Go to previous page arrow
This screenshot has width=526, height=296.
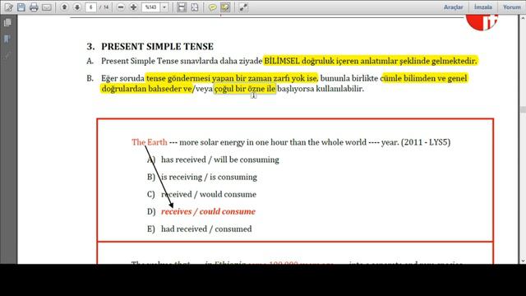pyautogui.click(x=64, y=7)
